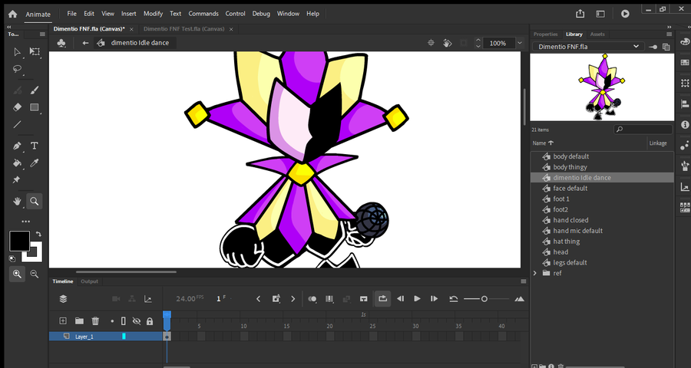
Task: Collapse the right panel with double arrows
Action: (669, 27)
